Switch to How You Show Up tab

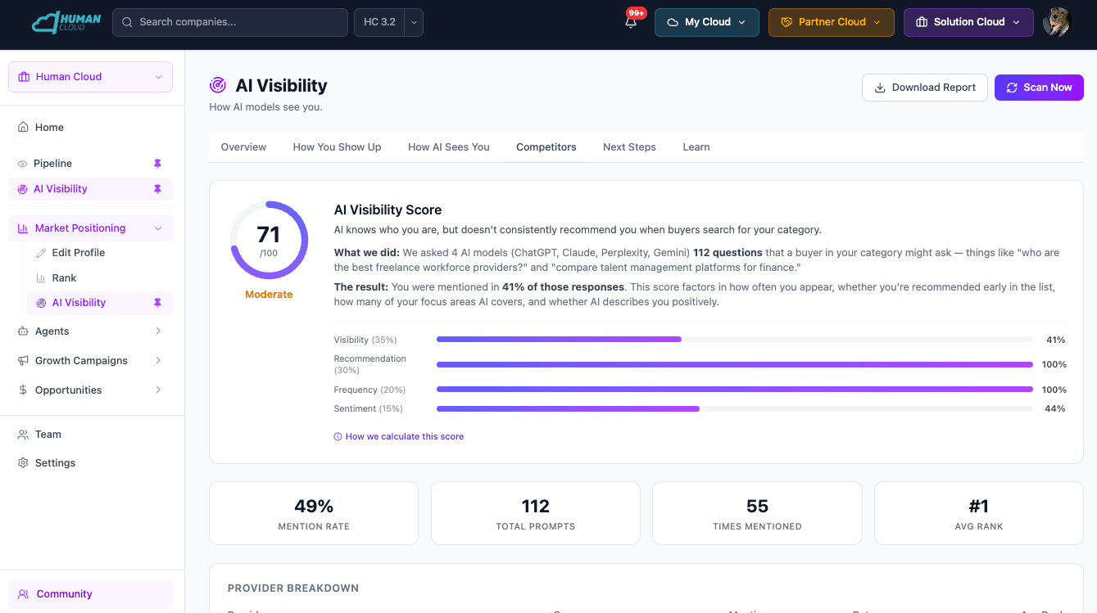pos(337,147)
